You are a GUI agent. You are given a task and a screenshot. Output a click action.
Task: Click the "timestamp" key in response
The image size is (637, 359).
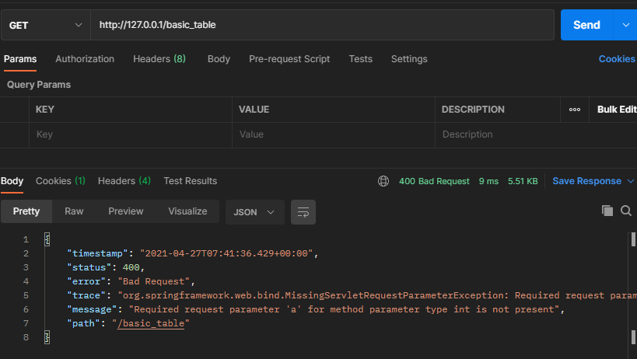pyautogui.click(x=97, y=253)
